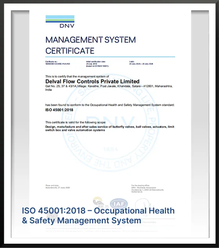Click the "For the issuing office:" address block
This screenshot has height=248, width=219.
click(x=147, y=188)
